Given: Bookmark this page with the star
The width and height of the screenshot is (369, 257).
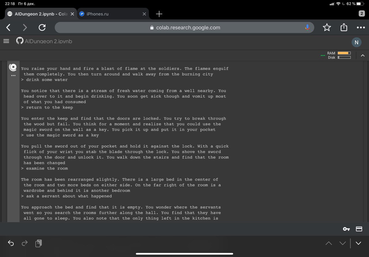Looking at the screenshot, I should pyautogui.click(x=327, y=27).
